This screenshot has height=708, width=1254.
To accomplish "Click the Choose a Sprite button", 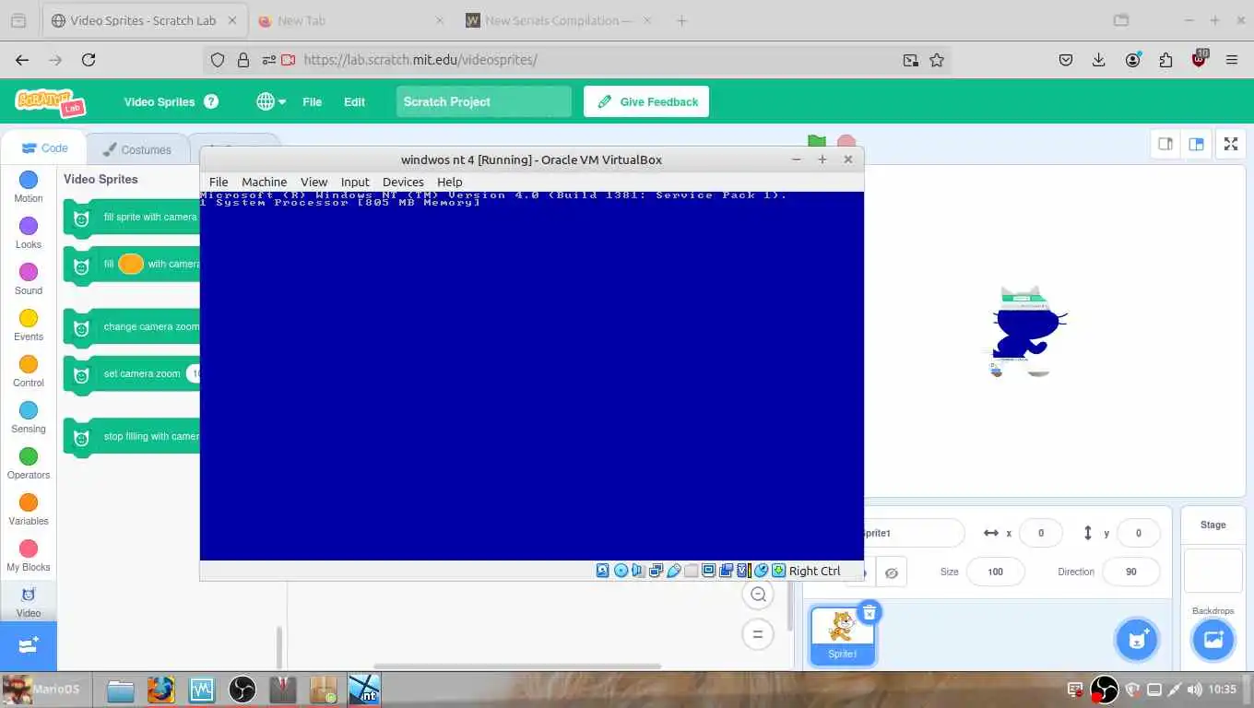I will click(x=1137, y=640).
